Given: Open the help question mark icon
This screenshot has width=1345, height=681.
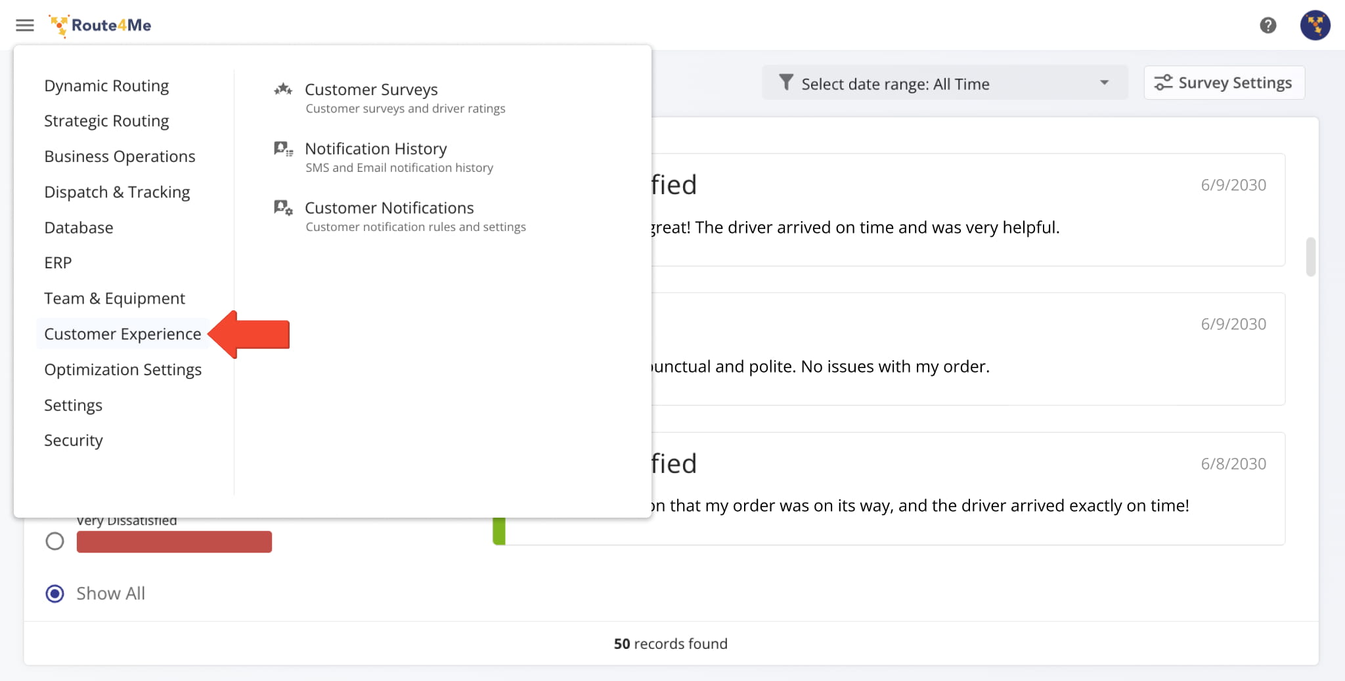Looking at the screenshot, I should [1268, 26].
